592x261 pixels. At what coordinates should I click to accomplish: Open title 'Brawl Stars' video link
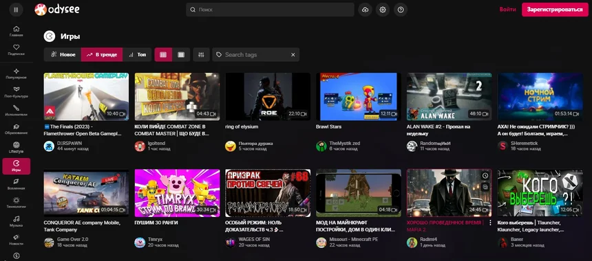(x=328, y=127)
